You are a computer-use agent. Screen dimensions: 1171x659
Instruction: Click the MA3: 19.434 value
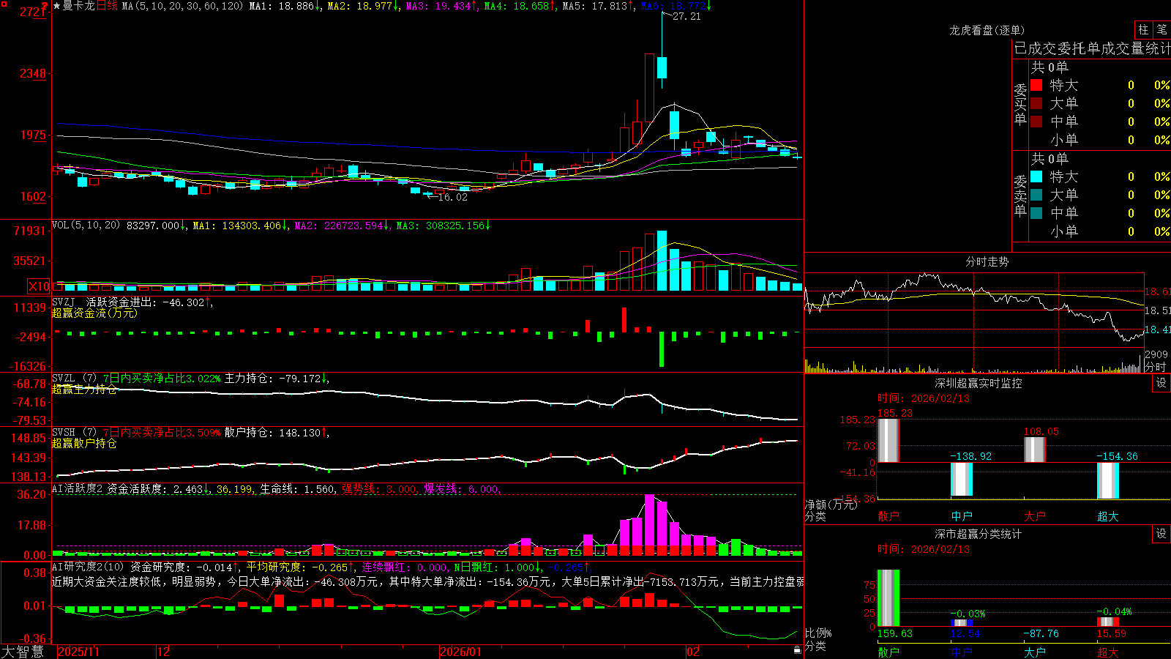441,6
